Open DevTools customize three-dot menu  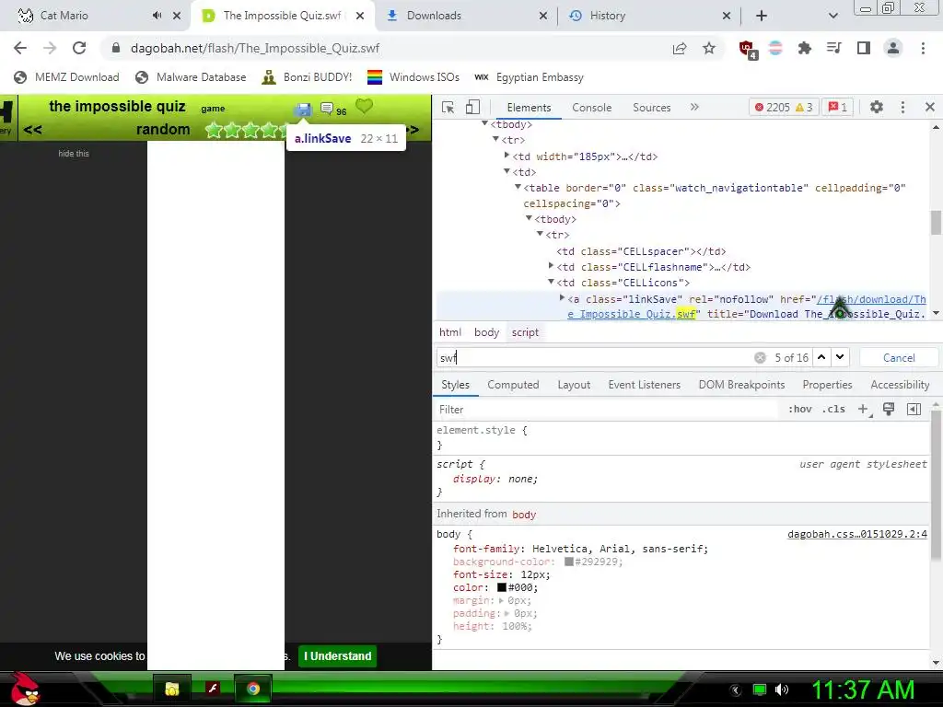tap(902, 107)
